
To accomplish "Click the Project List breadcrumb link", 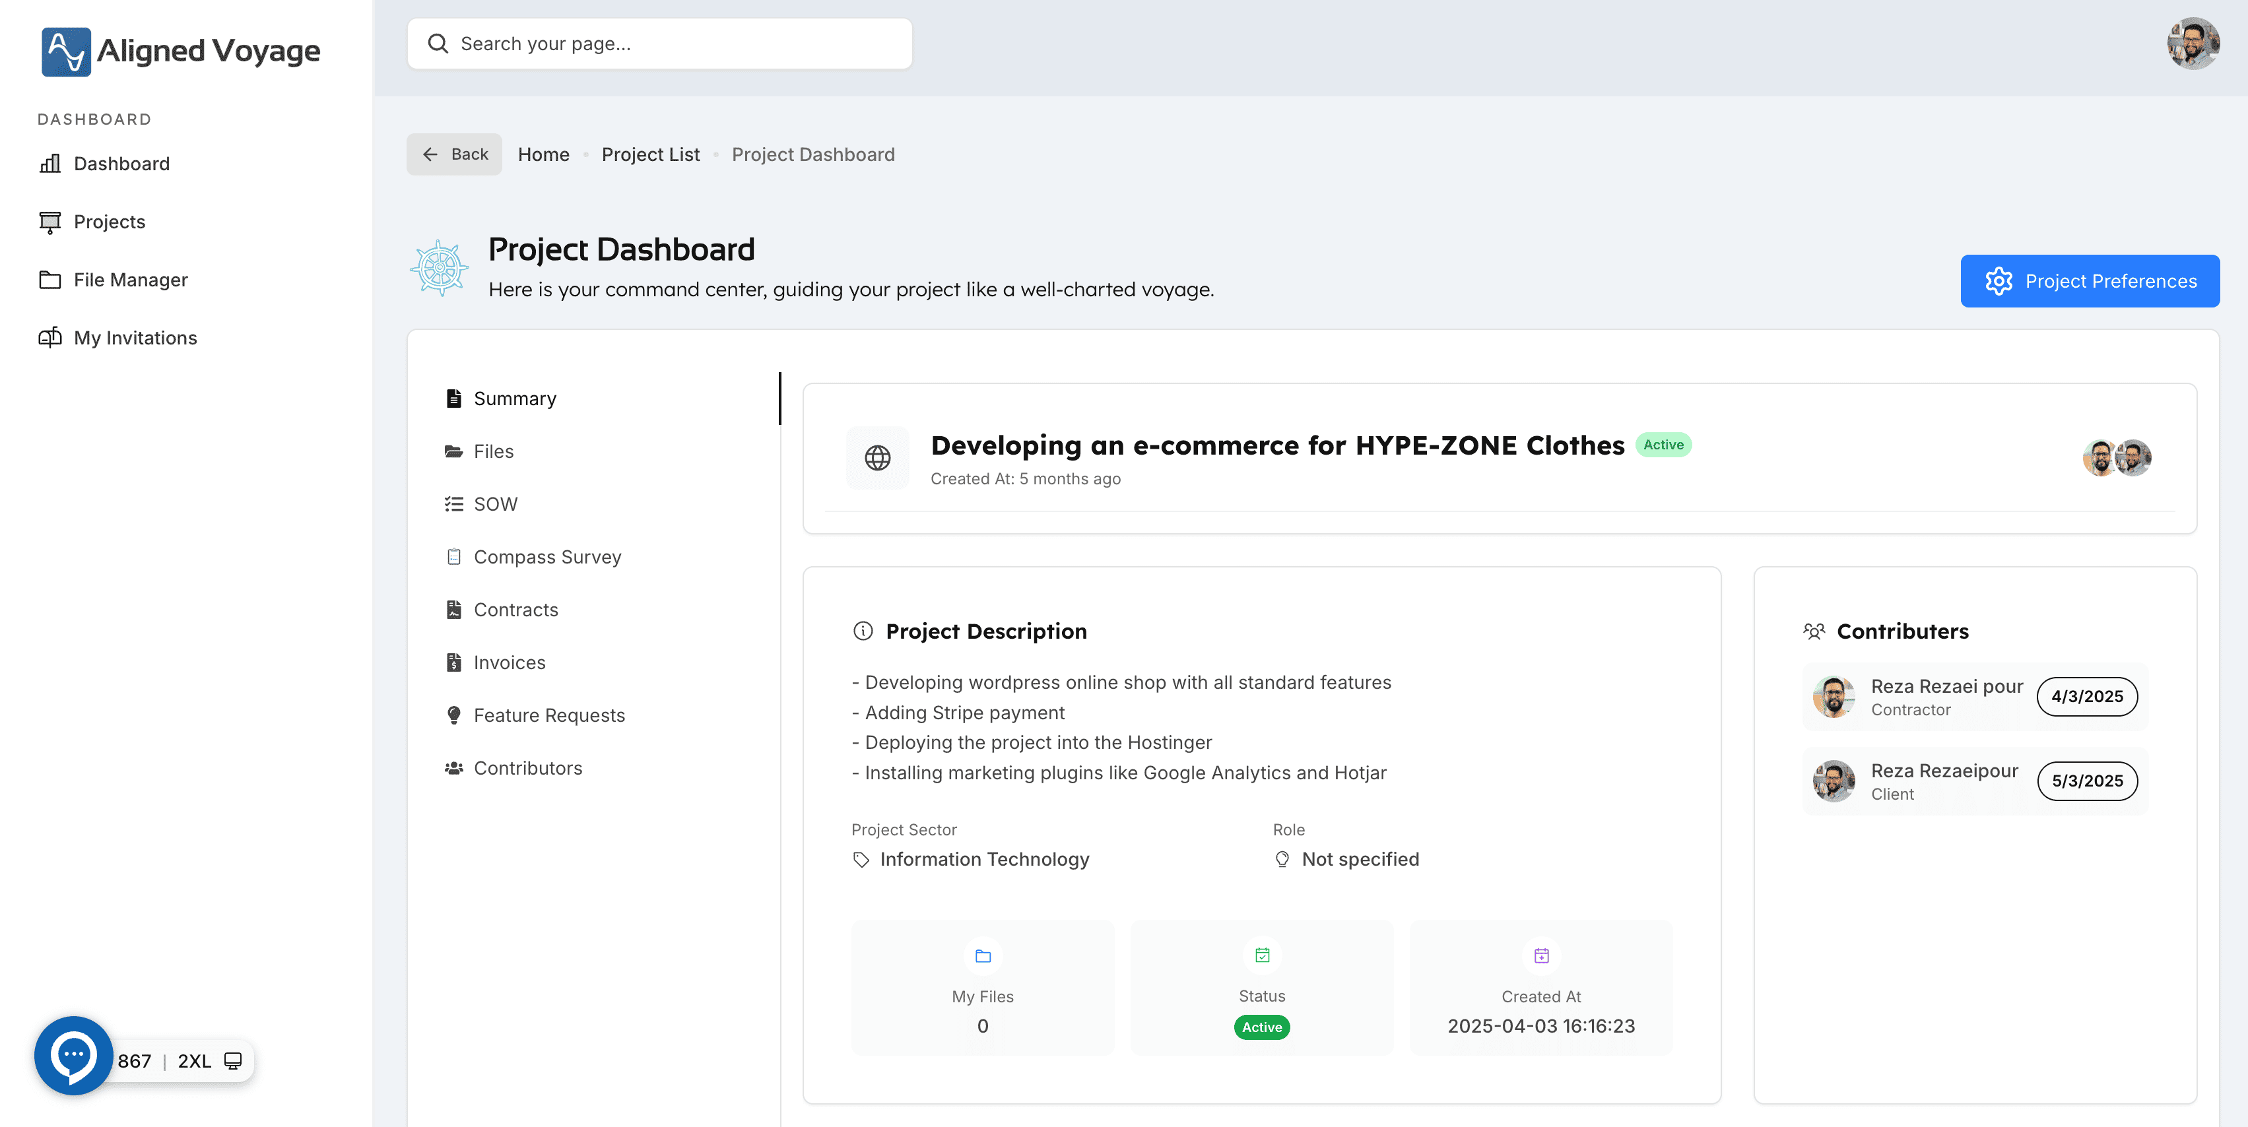I will click(650, 154).
